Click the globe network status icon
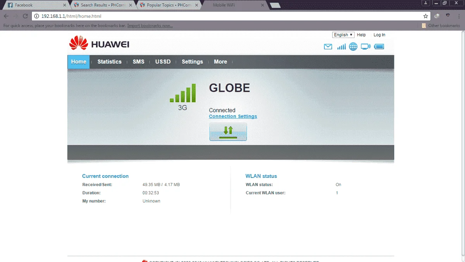 pos(353,47)
